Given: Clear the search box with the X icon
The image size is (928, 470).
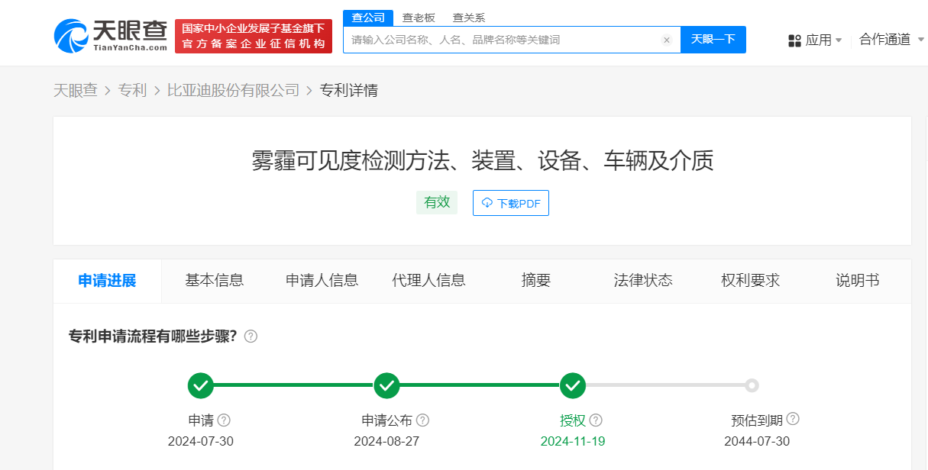Looking at the screenshot, I should pyautogui.click(x=666, y=40).
